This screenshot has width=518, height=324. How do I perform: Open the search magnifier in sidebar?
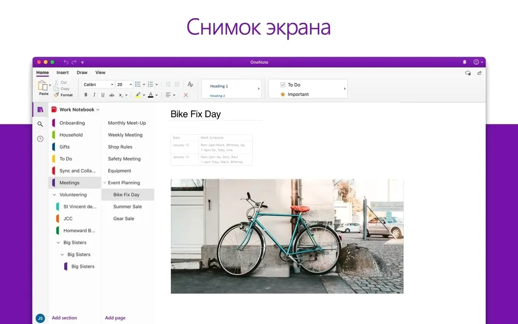pyautogui.click(x=40, y=124)
